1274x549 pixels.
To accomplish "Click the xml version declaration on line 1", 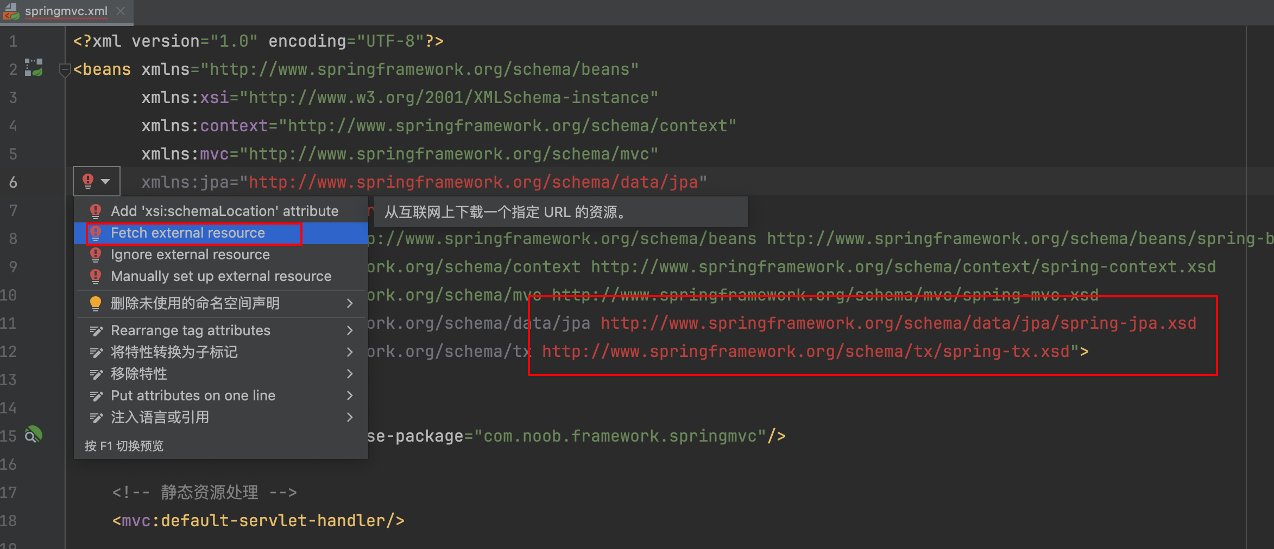I will [x=258, y=41].
